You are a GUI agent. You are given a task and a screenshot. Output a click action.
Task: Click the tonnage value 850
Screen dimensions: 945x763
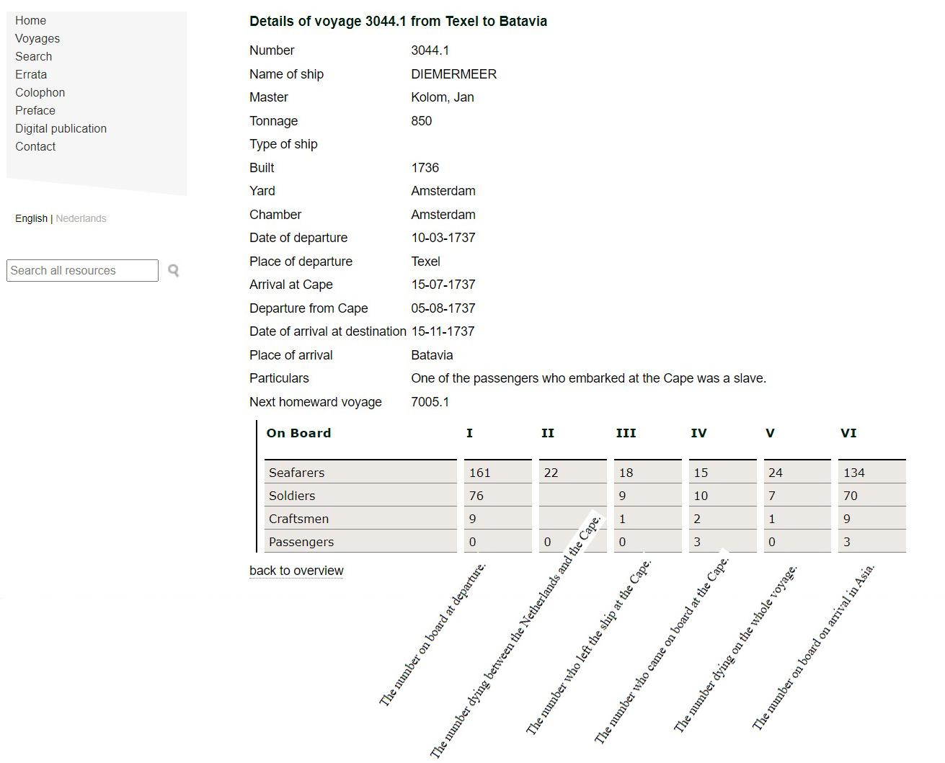(x=422, y=121)
